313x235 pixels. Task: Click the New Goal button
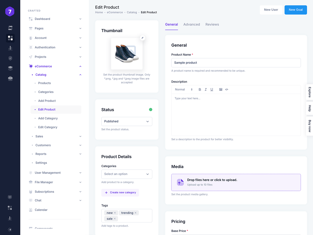click(x=296, y=10)
